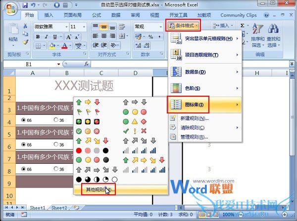
Task: Click the Bold formatting button
Action: coord(38,37)
